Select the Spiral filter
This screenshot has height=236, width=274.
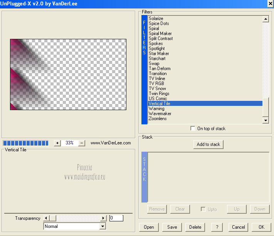[x=205, y=28]
